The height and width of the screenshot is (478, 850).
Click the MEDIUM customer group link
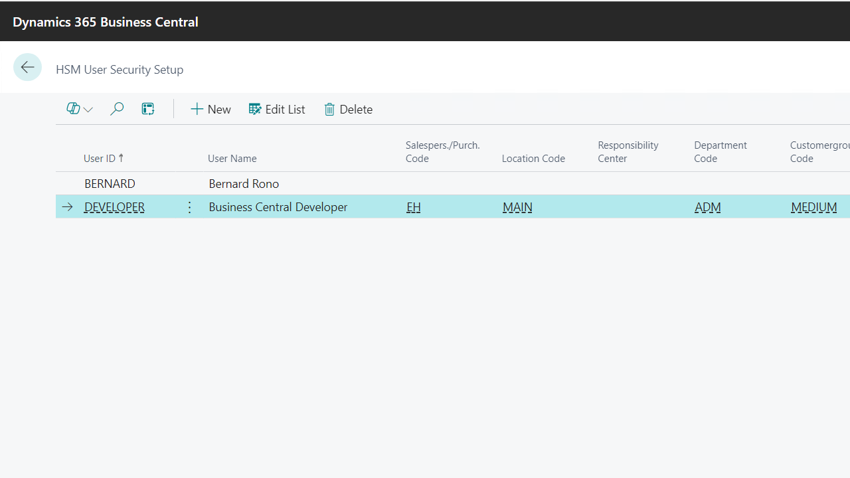(814, 206)
